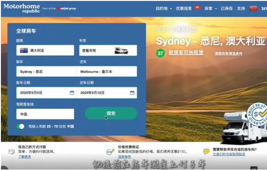Click the 按自己的方式付款 heading text
Image resolution: width=267 pixels, height=170 pixels.
coord(32,147)
